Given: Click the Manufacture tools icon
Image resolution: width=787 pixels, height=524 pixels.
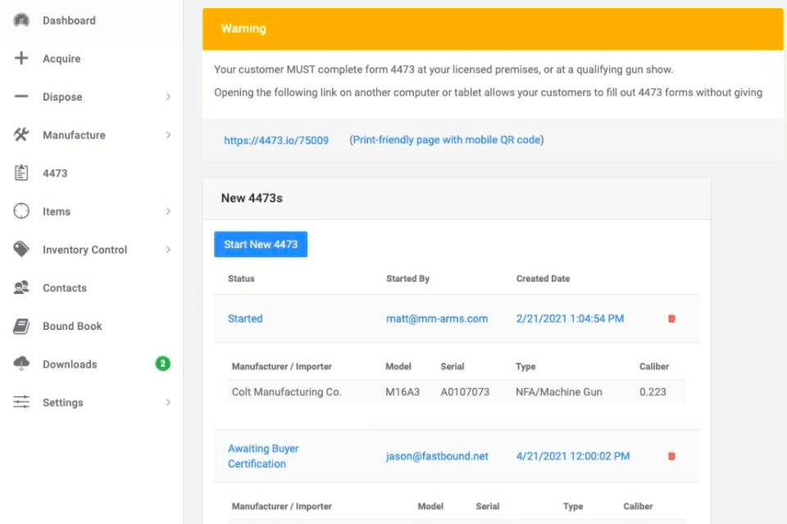Looking at the screenshot, I should point(21,134).
